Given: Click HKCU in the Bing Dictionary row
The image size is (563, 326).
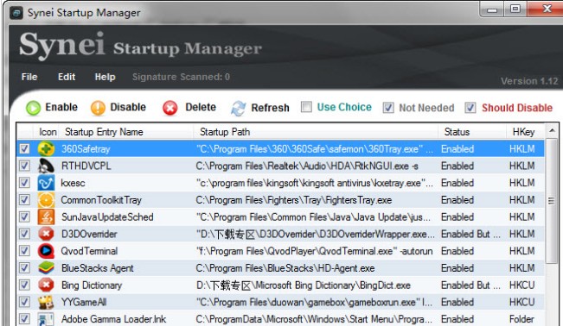Looking at the screenshot, I should [x=522, y=285].
